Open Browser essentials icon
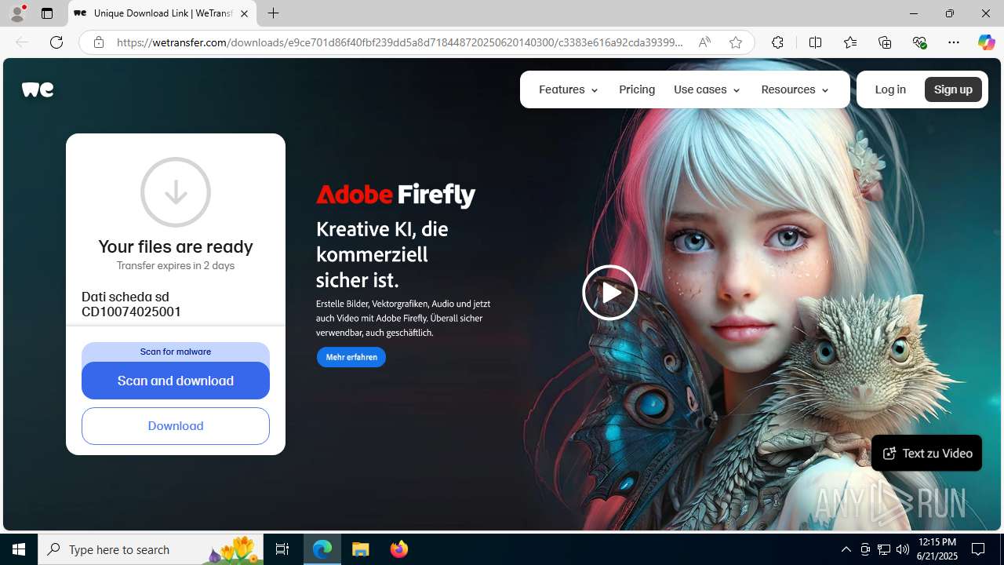This screenshot has width=1004, height=565. [x=919, y=42]
